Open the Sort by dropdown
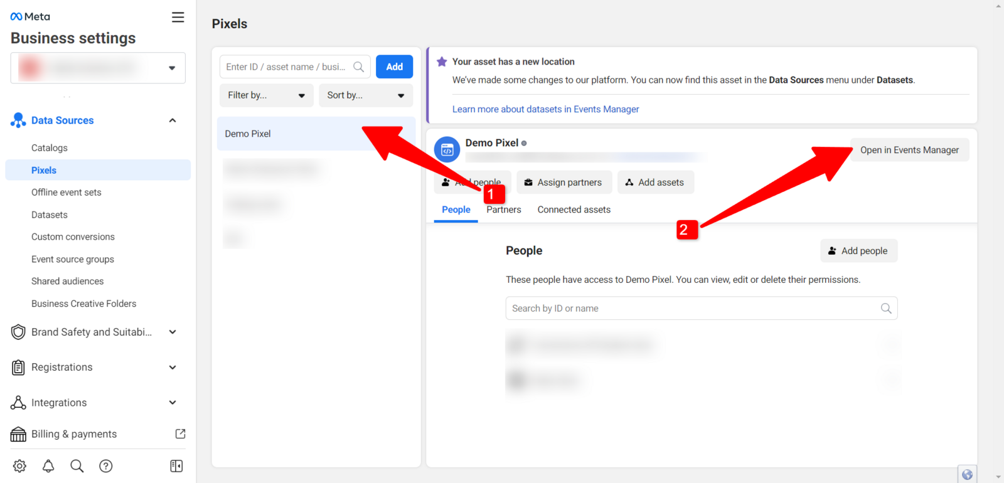The height and width of the screenshot is (483, 1004). pyautogui.click(x=365, y=95)
